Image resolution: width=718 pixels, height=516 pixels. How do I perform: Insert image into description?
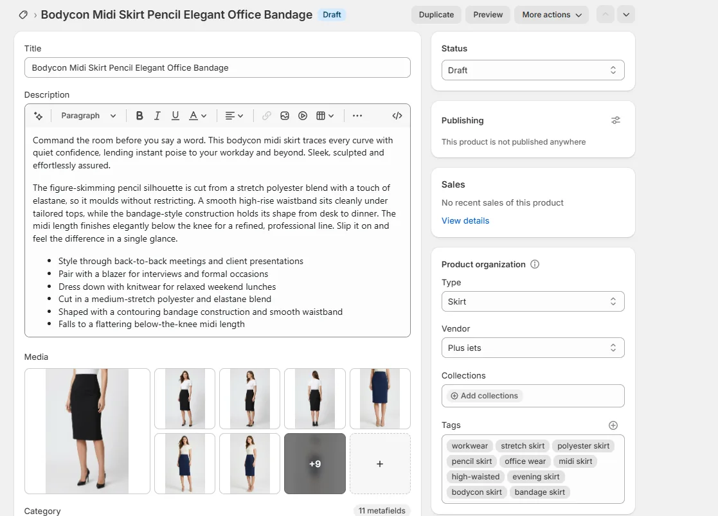click(285, 116)
